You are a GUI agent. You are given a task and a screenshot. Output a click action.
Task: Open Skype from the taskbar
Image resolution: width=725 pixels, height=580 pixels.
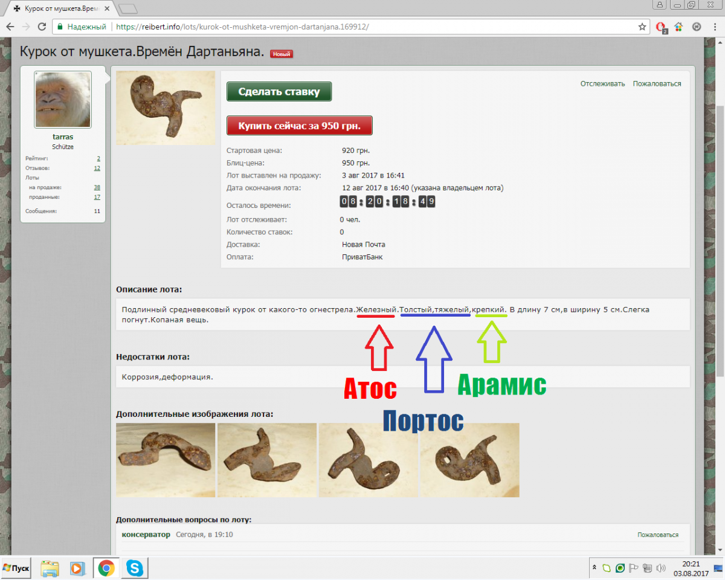pyautogui.click(x=134, y=569)
